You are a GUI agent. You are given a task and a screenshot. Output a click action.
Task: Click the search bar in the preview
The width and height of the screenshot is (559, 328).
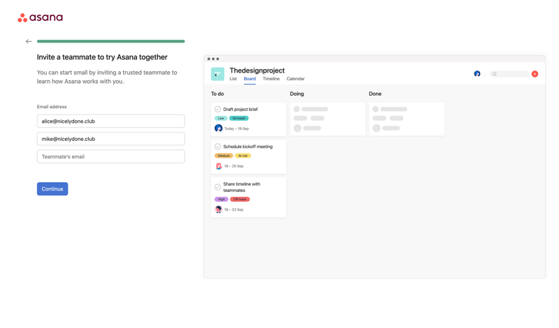point(509,74)
